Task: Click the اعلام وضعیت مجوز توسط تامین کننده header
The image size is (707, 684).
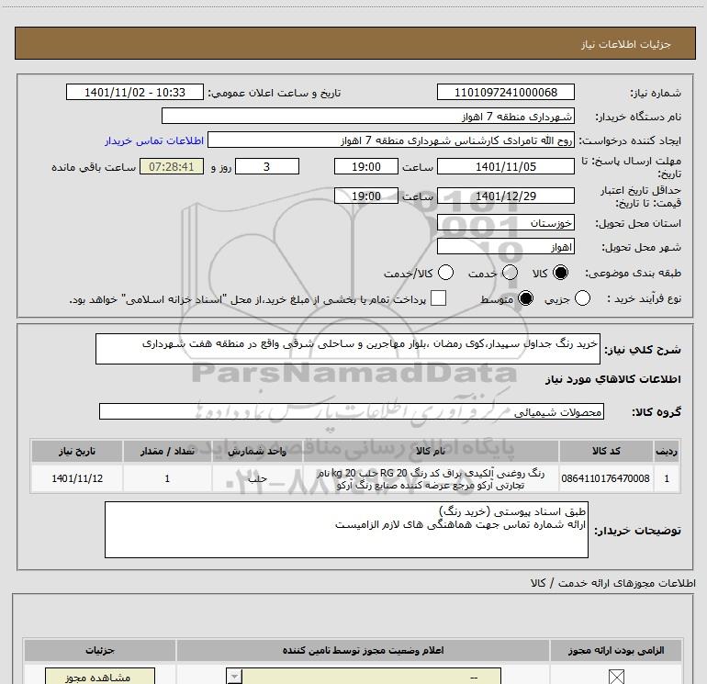Action: pyautogui.click(x=363, y=650)
